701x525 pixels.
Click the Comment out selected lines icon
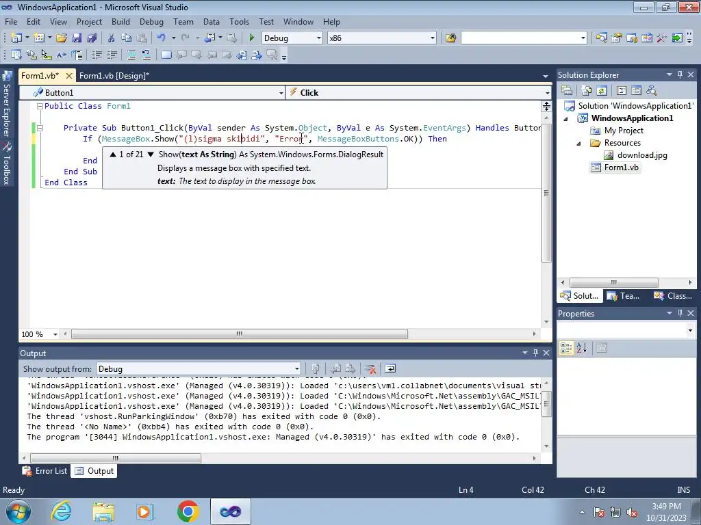[x=131, y=55]
